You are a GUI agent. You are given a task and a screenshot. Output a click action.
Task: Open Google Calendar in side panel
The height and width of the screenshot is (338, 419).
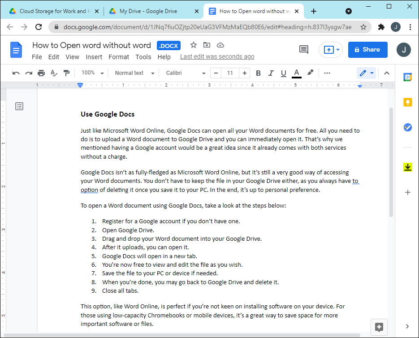[x=407, y=77]
